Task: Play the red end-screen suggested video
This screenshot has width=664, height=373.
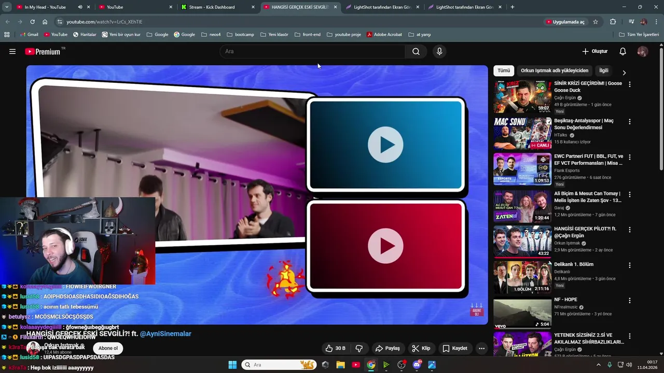Action: pyautogui.click(x=385, y=246)
